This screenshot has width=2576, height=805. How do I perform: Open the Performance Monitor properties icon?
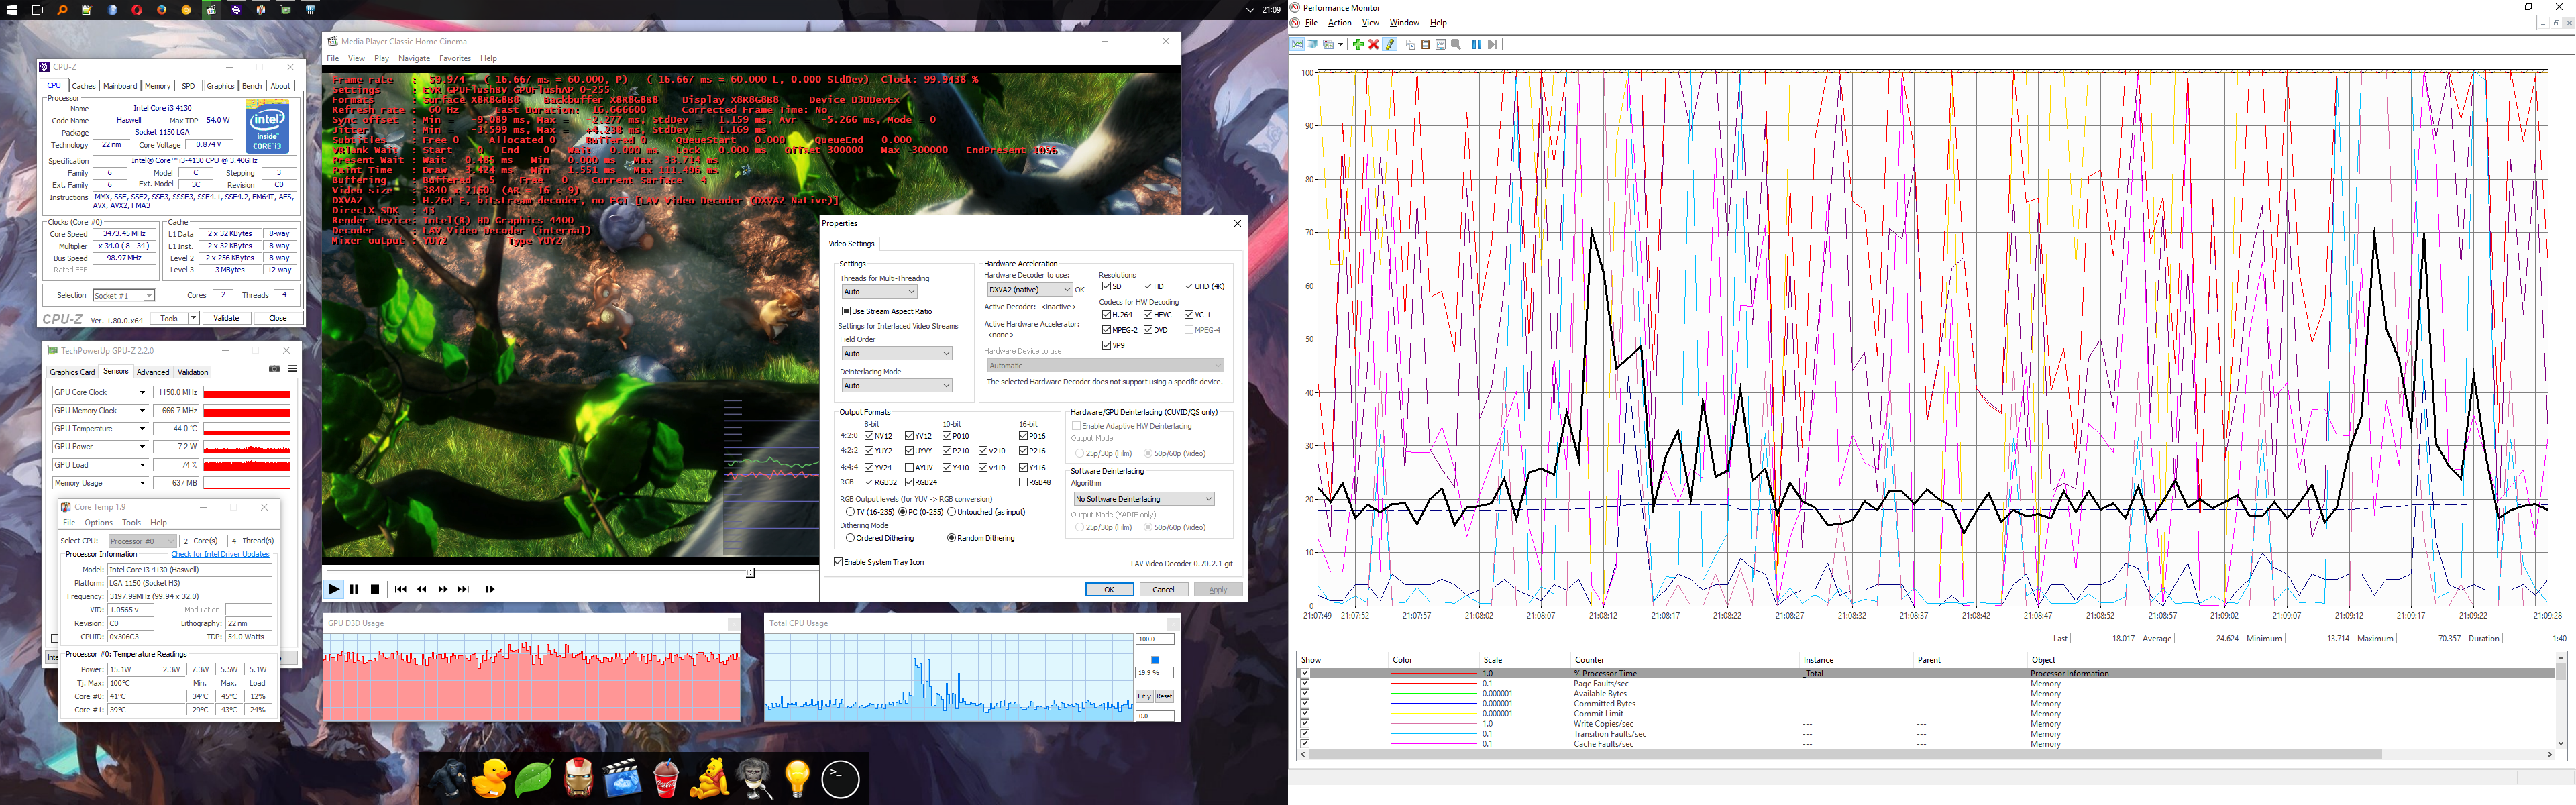pyautogui.click(x=1441, y=44)
